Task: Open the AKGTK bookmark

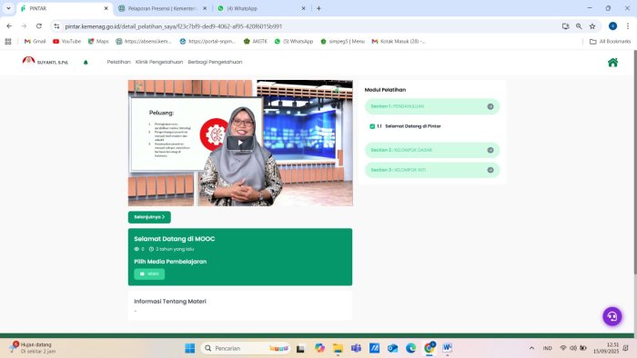Action: (x=255, y=42)
